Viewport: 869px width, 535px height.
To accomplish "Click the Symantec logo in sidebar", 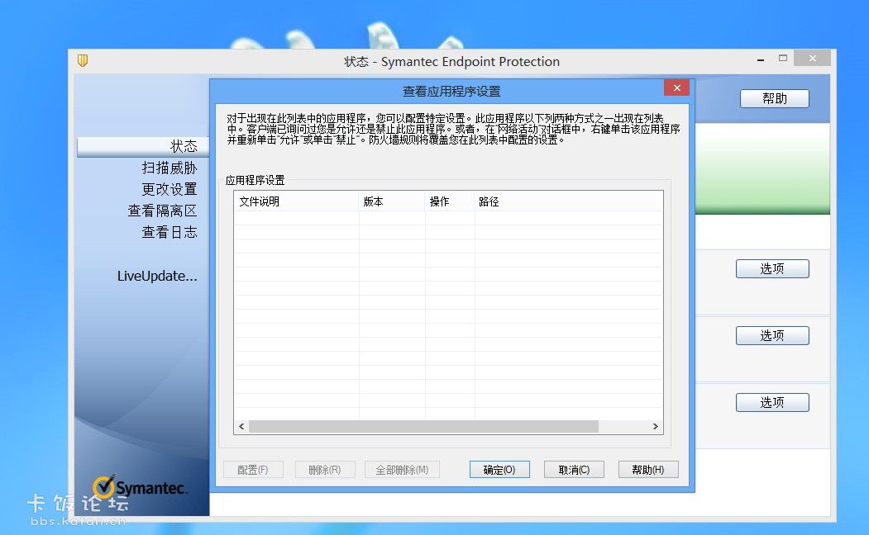I will click(x=139, y=487).
